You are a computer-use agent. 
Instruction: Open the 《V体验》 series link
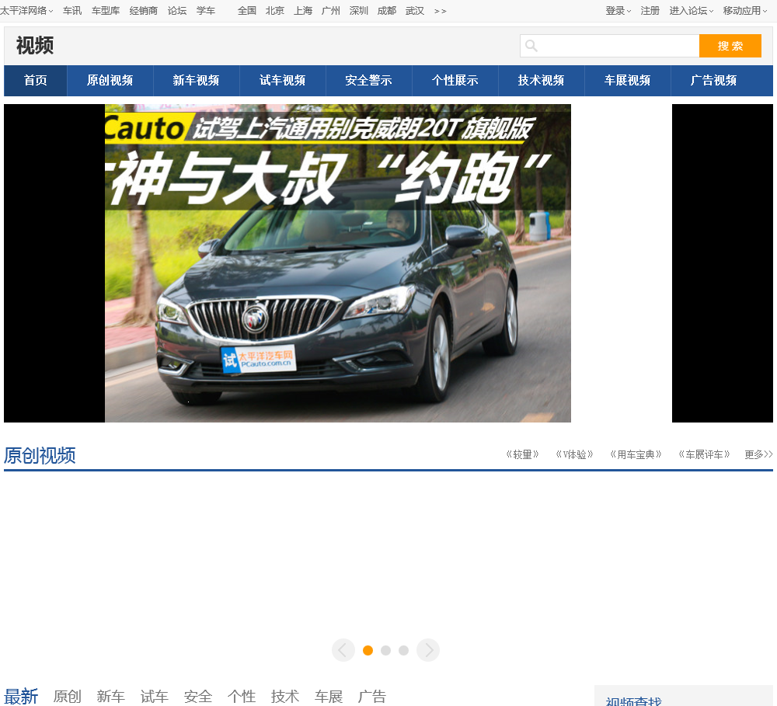(574, 454)
